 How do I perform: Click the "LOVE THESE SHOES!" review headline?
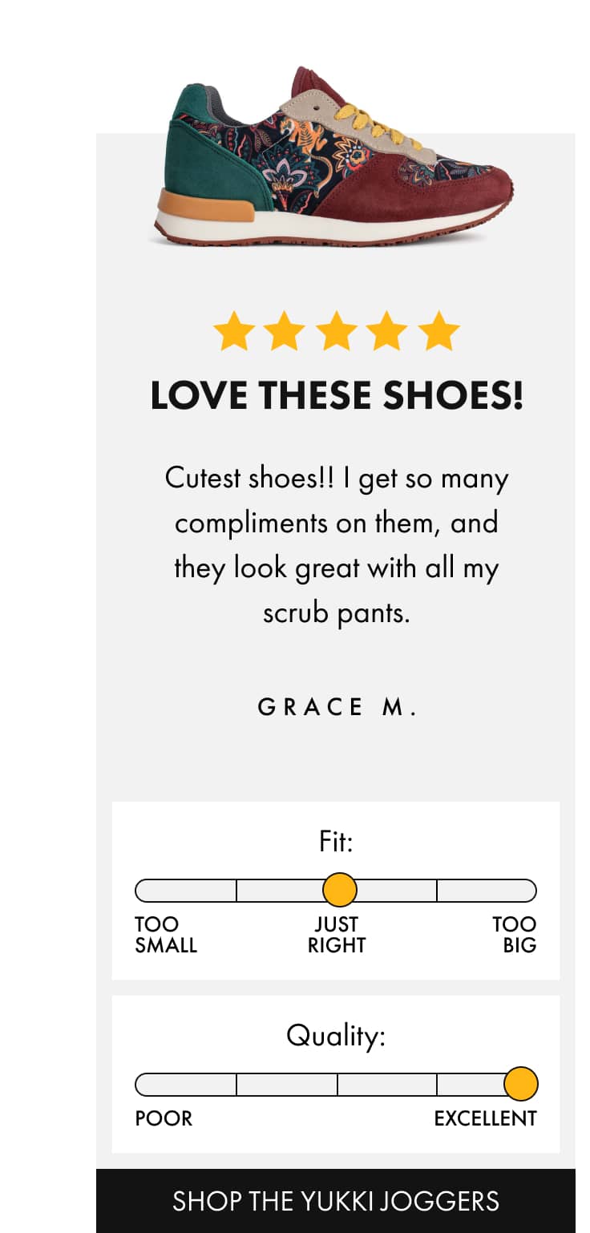[337, 395]
